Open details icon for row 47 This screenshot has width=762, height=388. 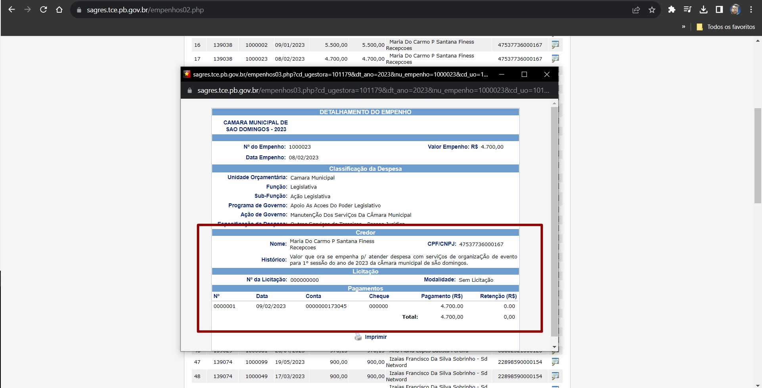555,362
